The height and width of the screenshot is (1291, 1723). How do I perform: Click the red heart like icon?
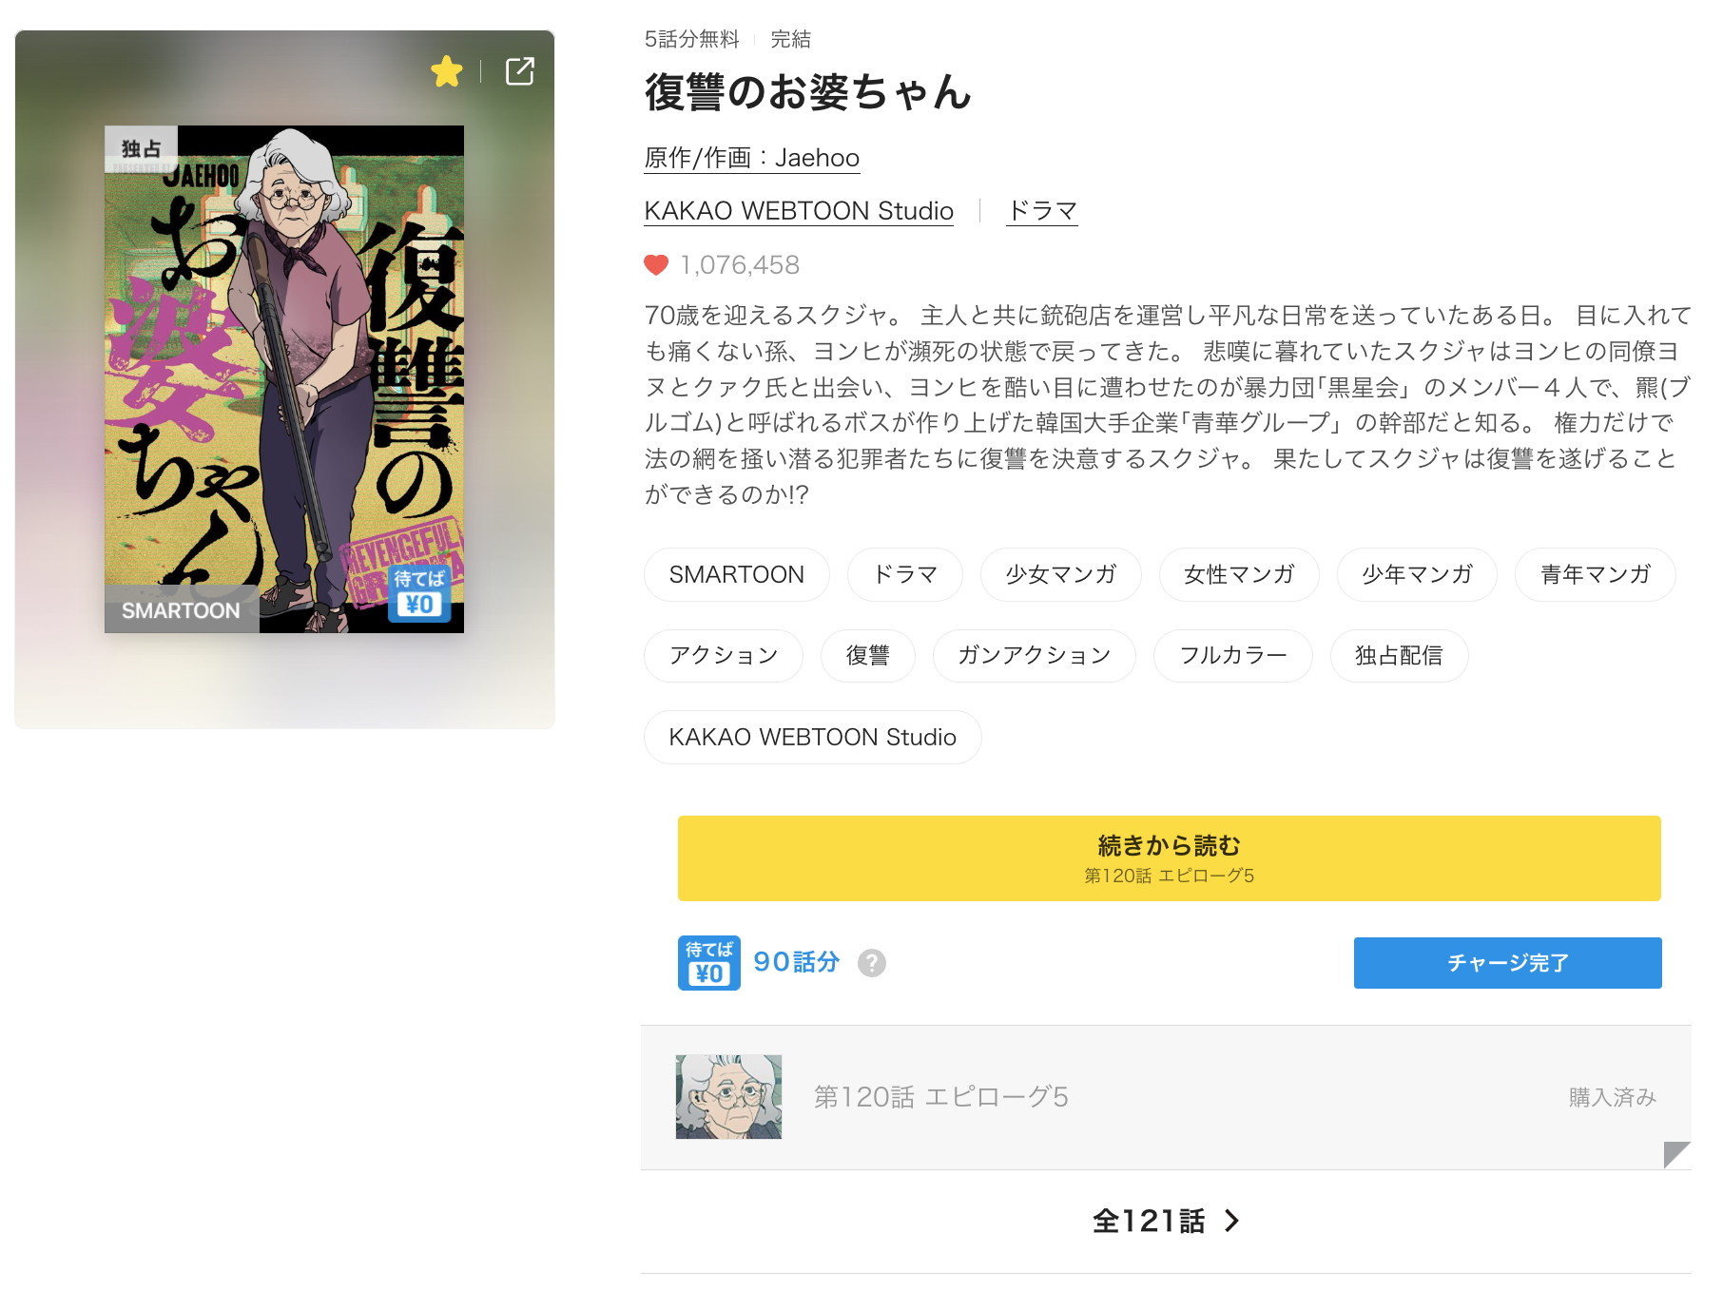pos(656,265)
